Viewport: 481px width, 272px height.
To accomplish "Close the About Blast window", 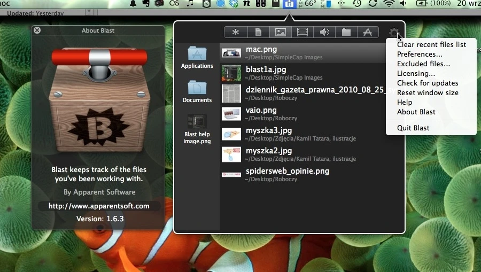I will coord(37,30).
